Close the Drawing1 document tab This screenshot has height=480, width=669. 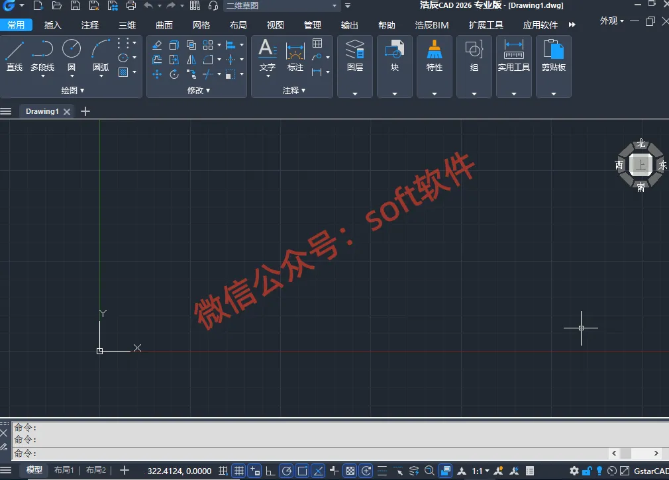[x=67, y=112]
